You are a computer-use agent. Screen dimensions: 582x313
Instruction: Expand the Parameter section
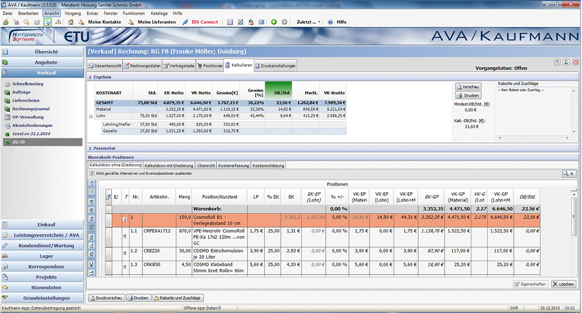pyautogui.click(x=90, y=148)
